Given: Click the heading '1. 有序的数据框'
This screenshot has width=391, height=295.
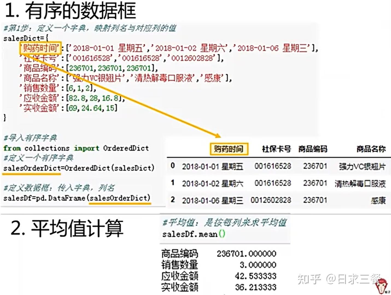Looking at the screenshot, I should [71, 11].
